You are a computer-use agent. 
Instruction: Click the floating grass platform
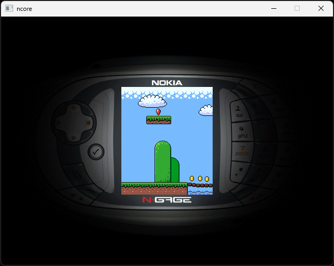[x=158, y=120]
